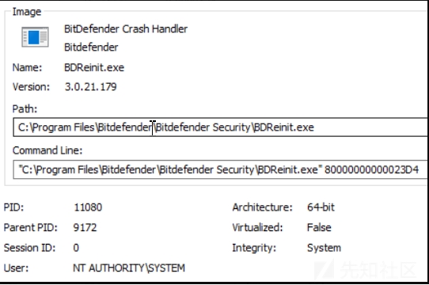Click the 64-bit architecture value
The width and height of the screenshot is (429, 285).
pyautogui.click(x=321, y=207)
